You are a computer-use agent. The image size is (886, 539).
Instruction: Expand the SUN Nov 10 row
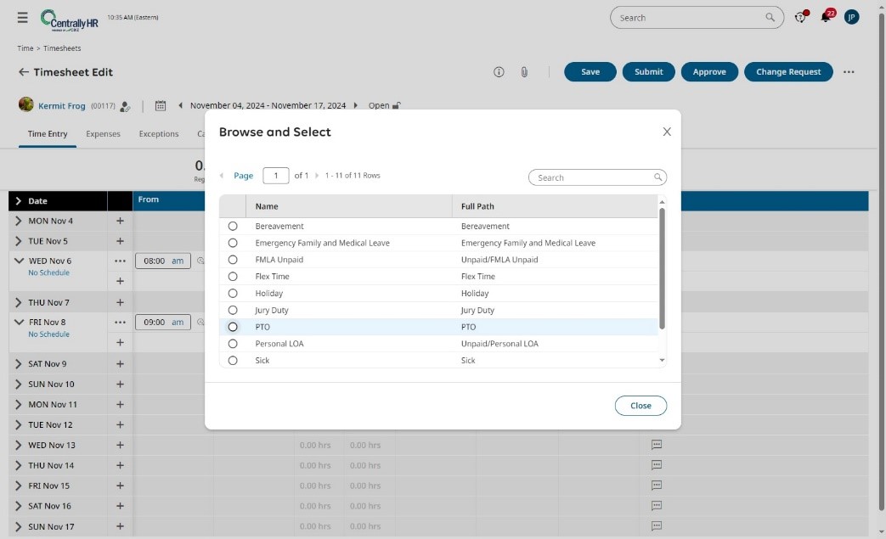coord(18,385)
